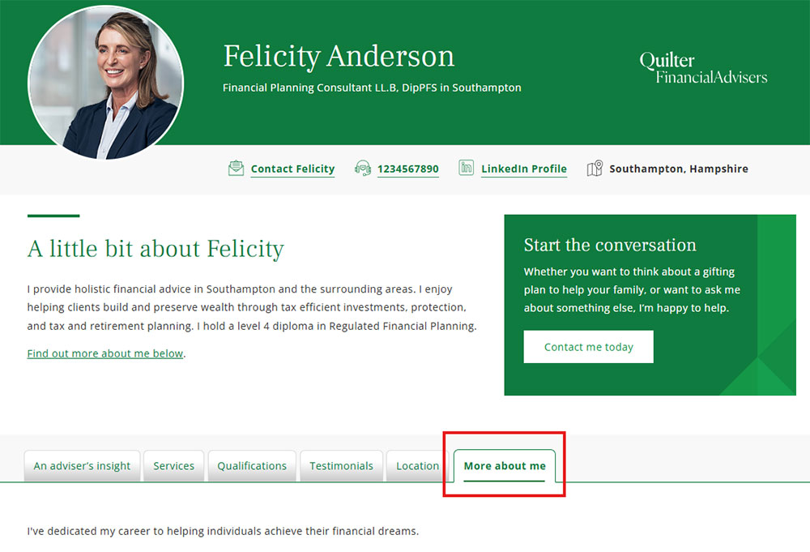Click the envelope icon beside Contact Felicity
810x552 pixels.
pos(236,169)
